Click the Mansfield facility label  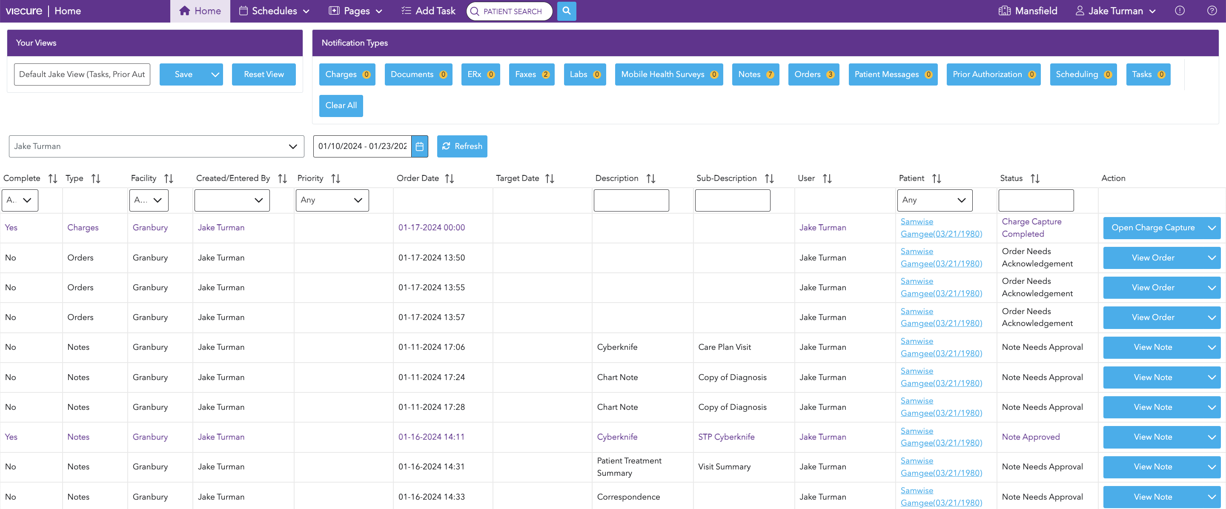pyautogui.click(x=1036, y=11)
